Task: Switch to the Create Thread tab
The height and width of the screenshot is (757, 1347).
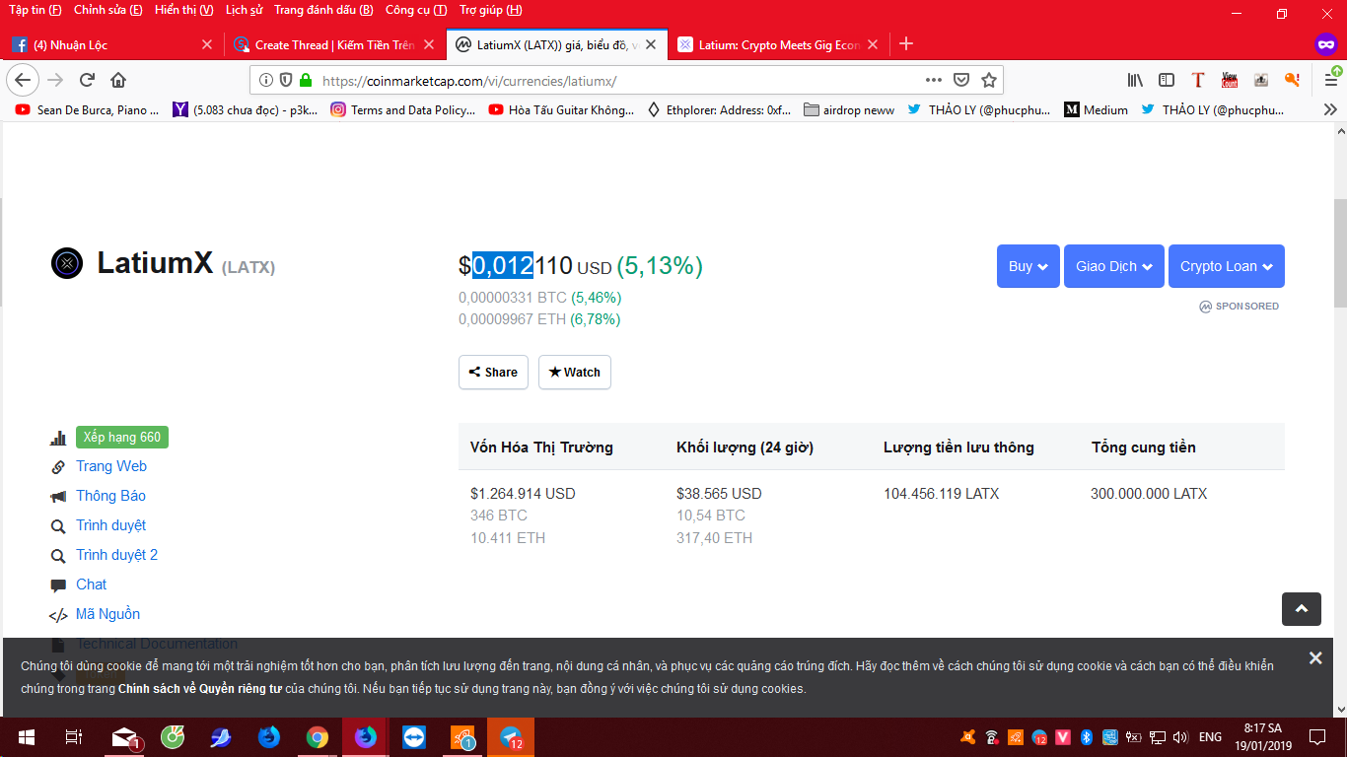Action: (334, 44)
